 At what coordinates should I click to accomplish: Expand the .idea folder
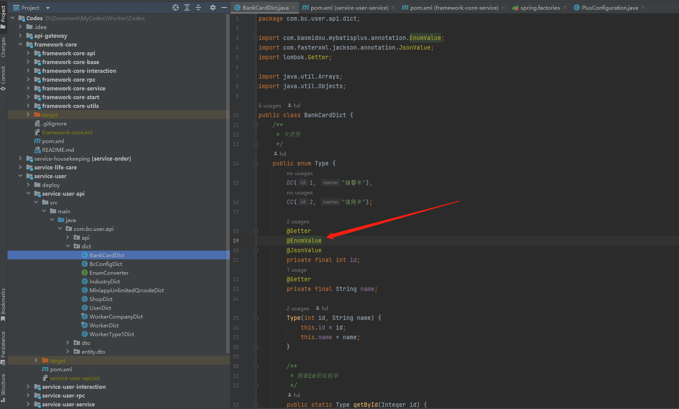click(x=20, y=27)
